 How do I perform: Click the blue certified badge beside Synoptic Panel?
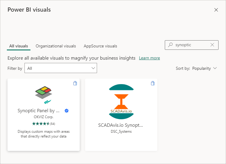pyautogui.click(x=67, y=111)
